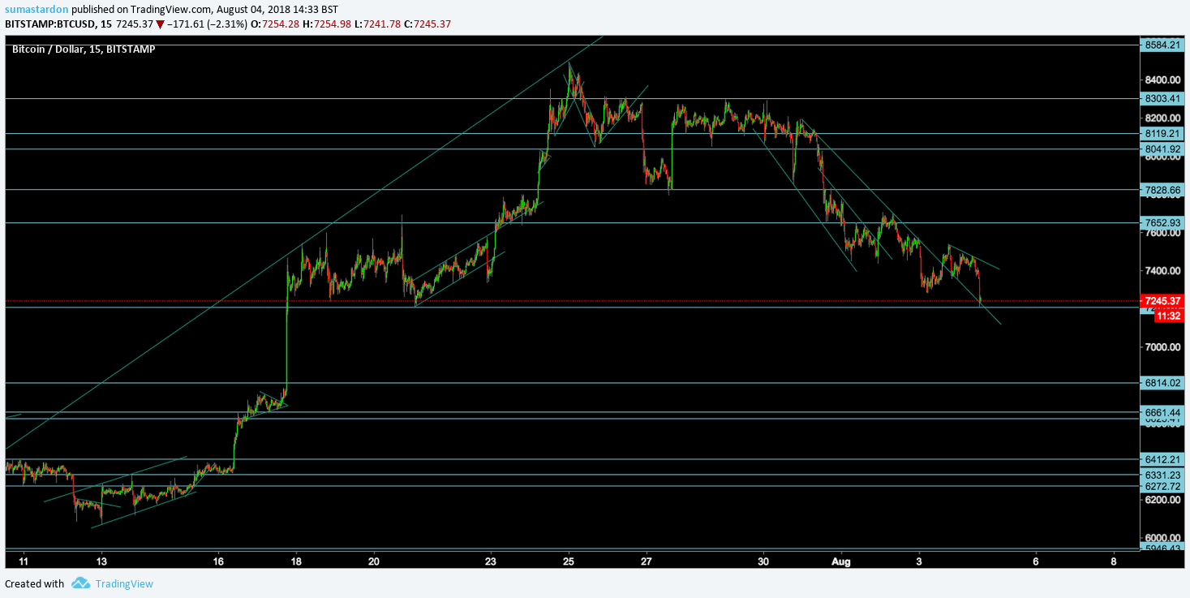Click date 30 on the time axis
The image size is (1190, 598).
point(763,561)
